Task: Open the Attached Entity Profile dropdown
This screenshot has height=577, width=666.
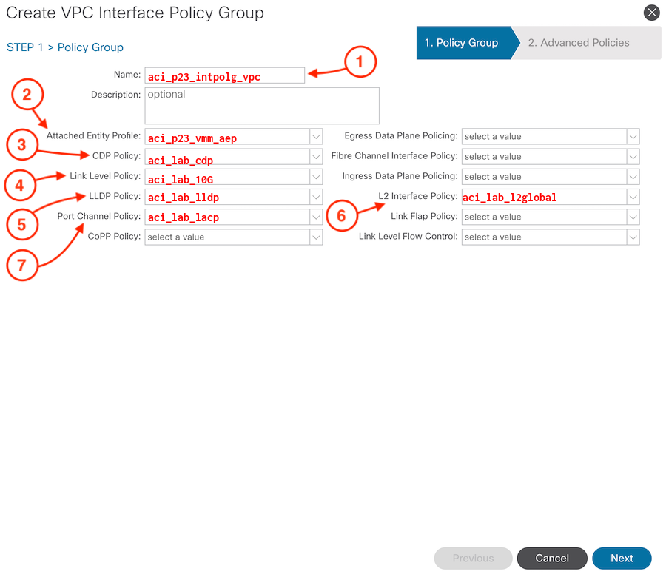Action: [316, 137]
